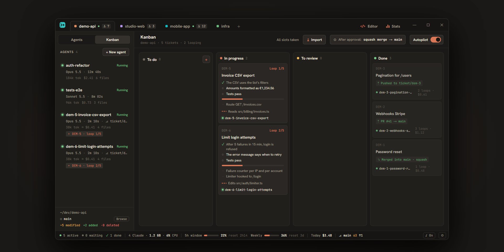Click 'Pushed to ticket/dem-3' badge

[399, 83]
